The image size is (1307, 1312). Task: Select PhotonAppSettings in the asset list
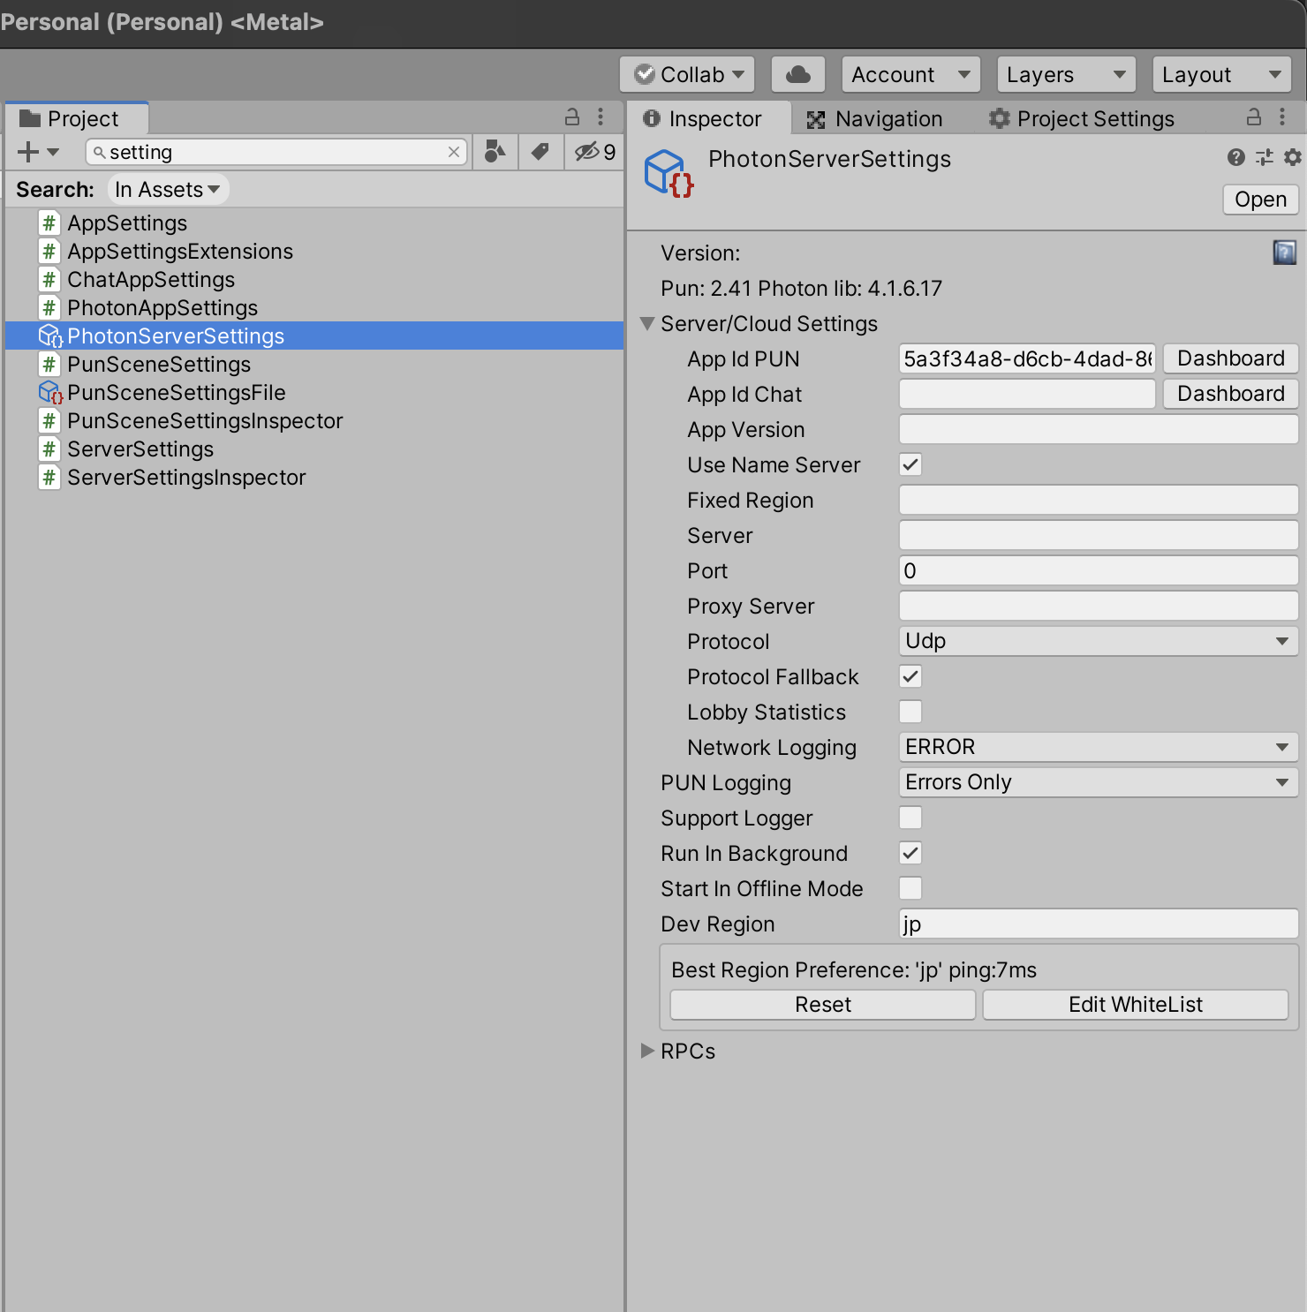(x=314, y=308)
